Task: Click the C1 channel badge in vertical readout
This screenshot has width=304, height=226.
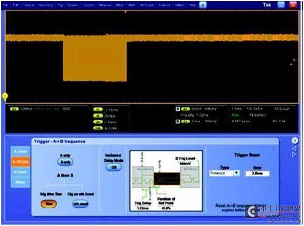Action: click(x=15, y=109)
